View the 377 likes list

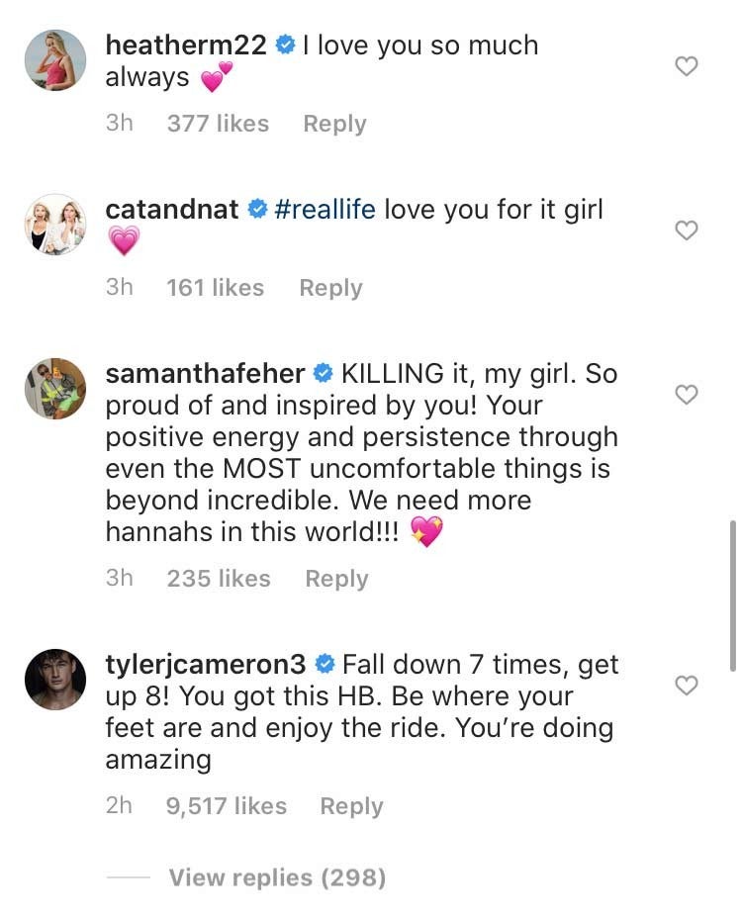(x=218, y=124)
